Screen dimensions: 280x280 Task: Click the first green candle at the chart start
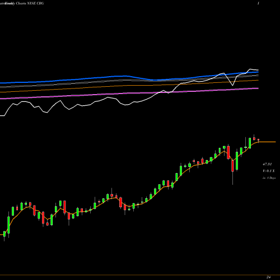[4, 234]
